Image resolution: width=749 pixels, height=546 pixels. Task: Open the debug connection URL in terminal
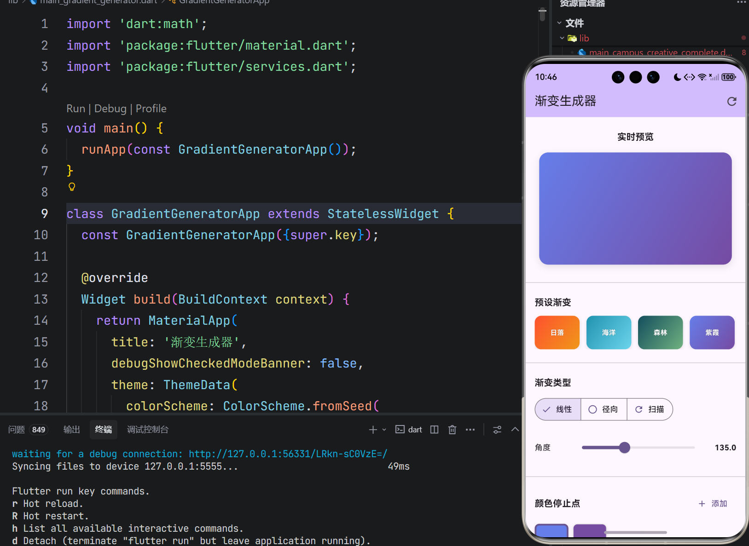coord(288,454)
